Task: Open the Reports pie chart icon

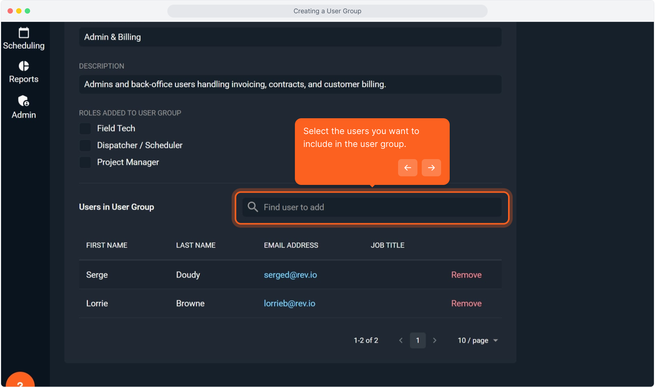Action: tap(24, 66)
